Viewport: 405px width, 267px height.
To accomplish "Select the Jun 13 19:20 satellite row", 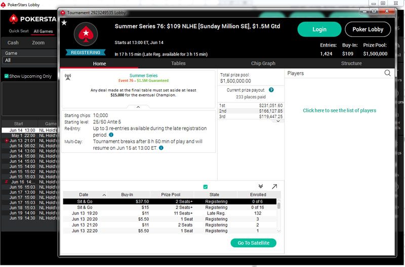I will (170, 213).
